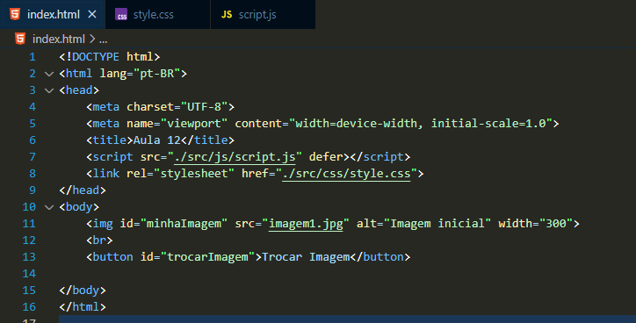The height and width of the screenshot is (323, 636).
Task: Follow the ./src/js/script.js link
Action: tap(235, 157)
